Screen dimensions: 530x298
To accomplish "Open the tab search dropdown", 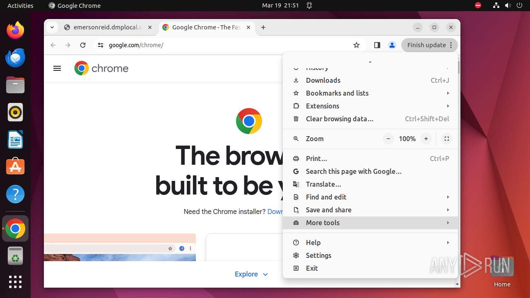I will click(52, 27).
